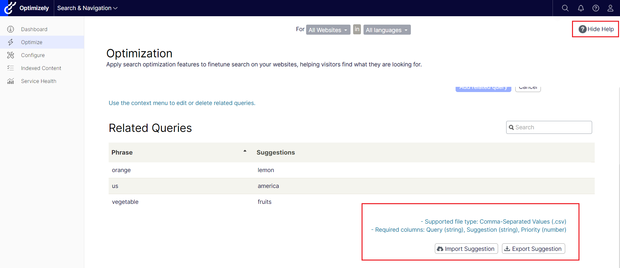Click the Export Suggestion button
This screenshot has width=620, height=268.
tap(533, 249)
